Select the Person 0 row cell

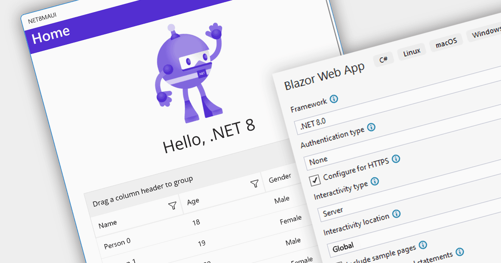117,243
